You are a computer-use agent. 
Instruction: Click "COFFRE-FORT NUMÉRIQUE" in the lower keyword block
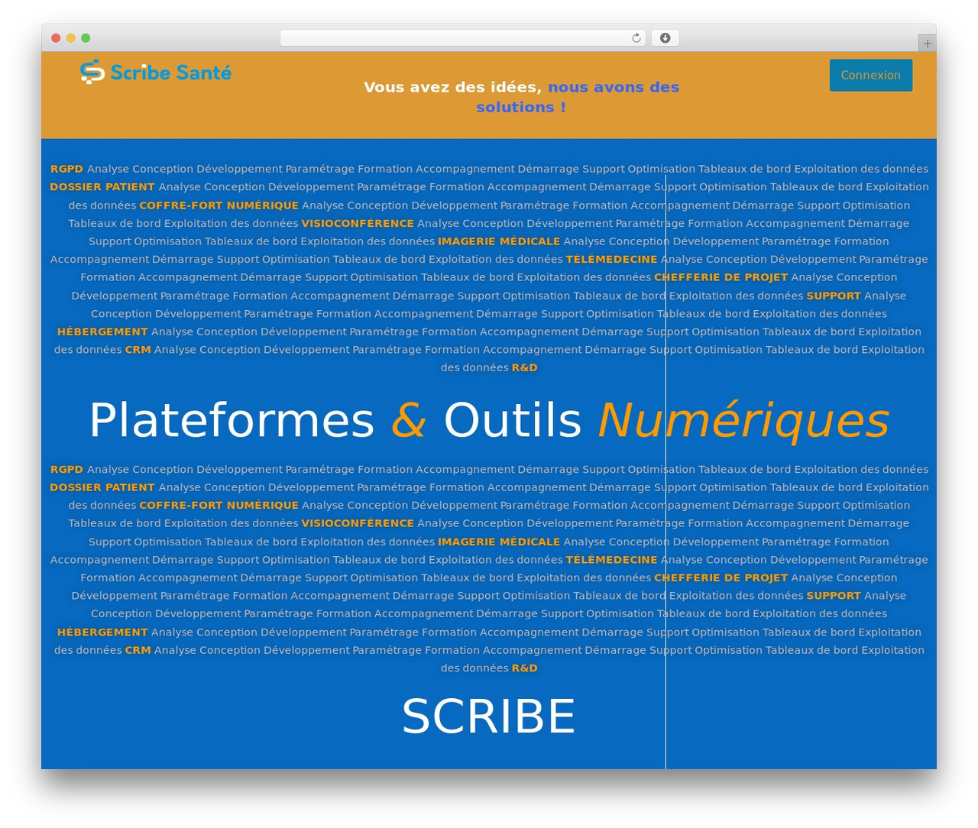(x=219, y=506)
